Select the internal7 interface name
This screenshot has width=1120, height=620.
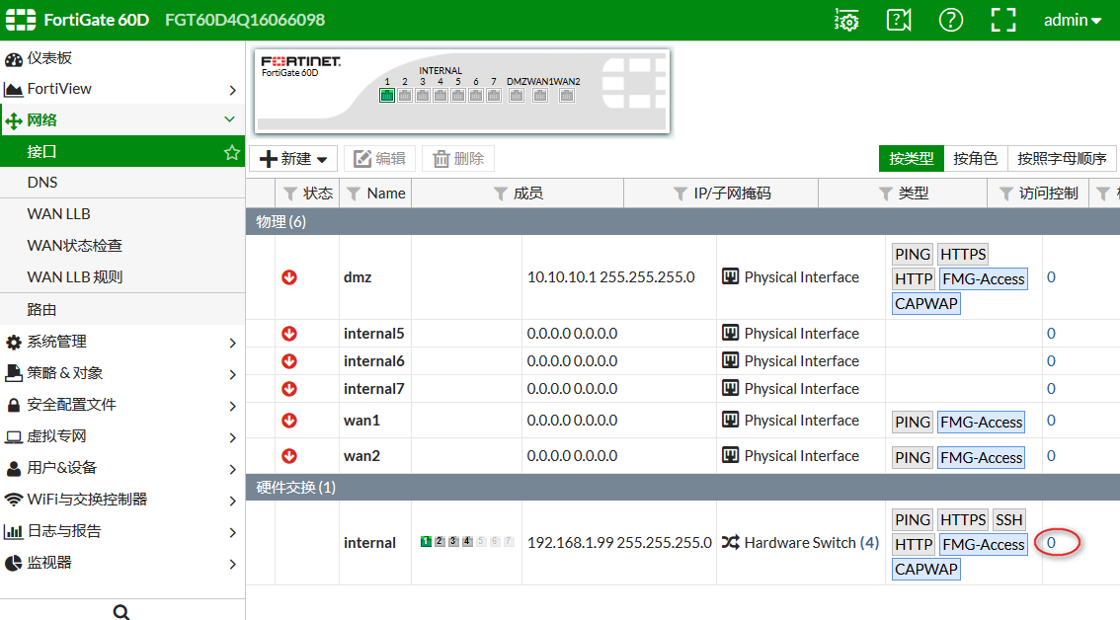373,389
